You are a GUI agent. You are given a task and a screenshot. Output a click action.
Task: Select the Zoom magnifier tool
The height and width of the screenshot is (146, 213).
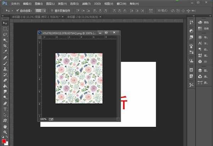[x=5, y=131]
